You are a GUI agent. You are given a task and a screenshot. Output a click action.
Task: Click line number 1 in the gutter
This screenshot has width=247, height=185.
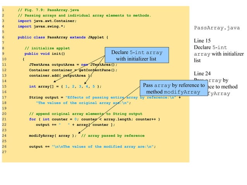[x=3, y=10]
